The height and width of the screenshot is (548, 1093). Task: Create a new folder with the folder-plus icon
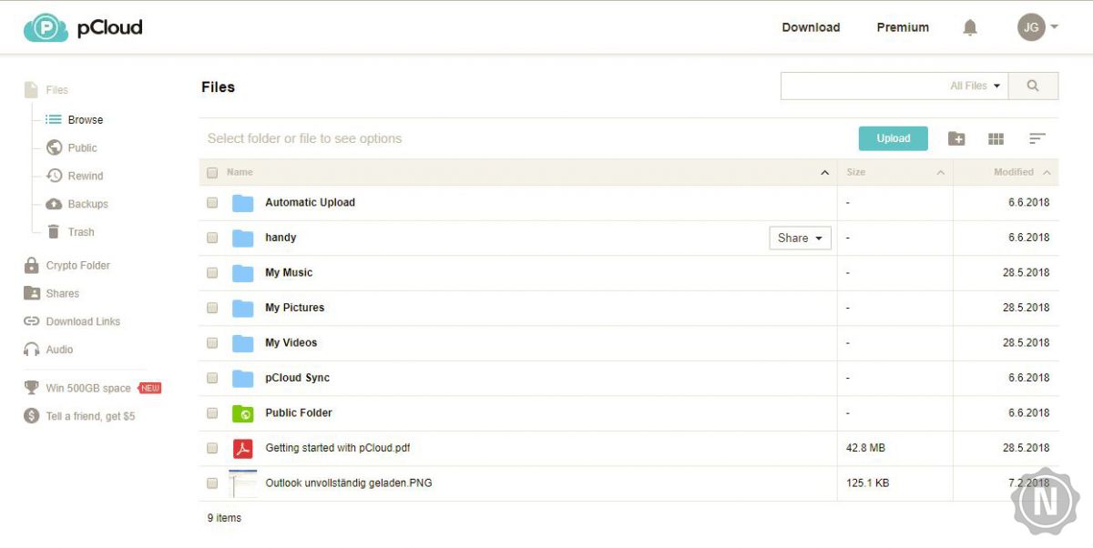tap(956, 138)
